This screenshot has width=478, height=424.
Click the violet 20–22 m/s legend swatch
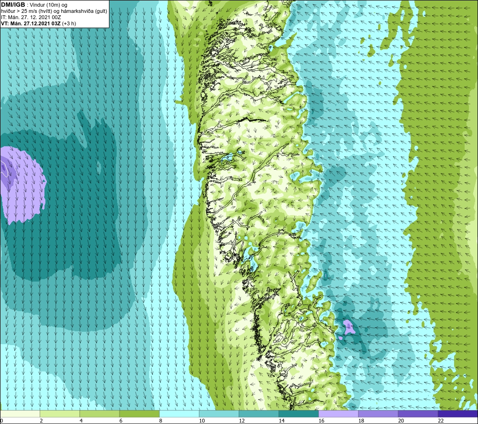418,413
